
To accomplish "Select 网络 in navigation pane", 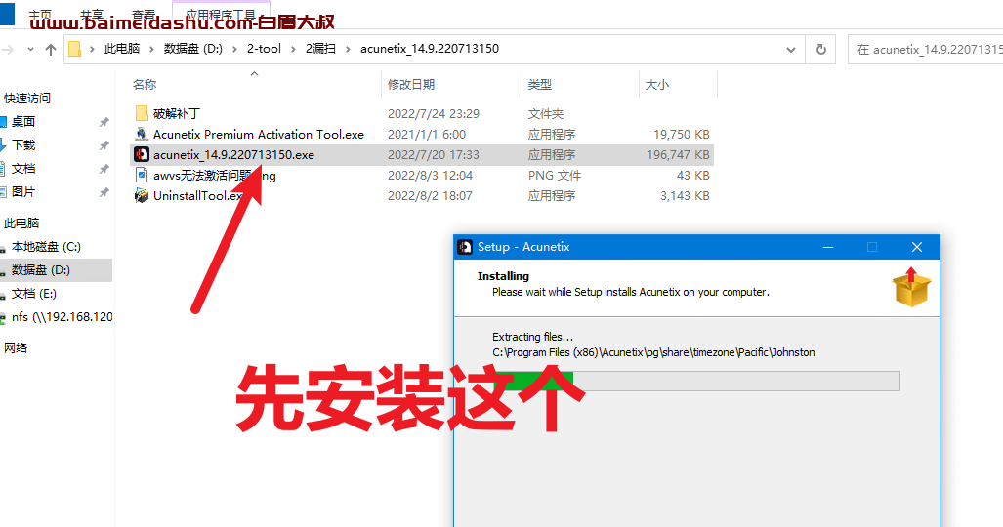I will click(x=16, y=348).
